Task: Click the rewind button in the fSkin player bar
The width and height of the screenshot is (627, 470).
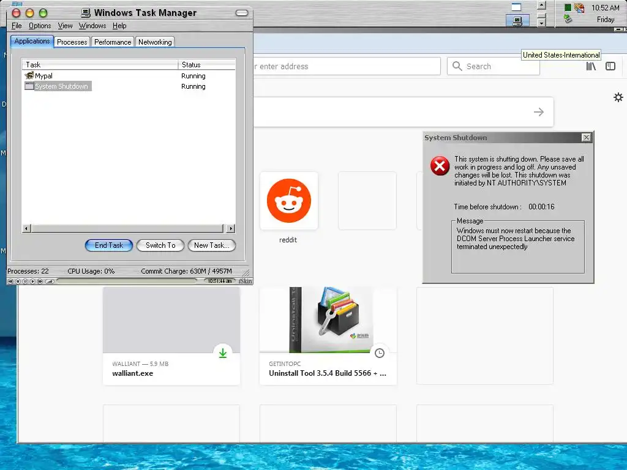Action: tap(10, 282)
